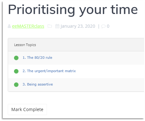
Task: Click the author user icon
Action: 9,26
